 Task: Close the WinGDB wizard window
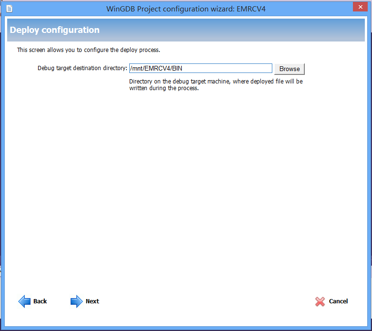tap(361, 7)
